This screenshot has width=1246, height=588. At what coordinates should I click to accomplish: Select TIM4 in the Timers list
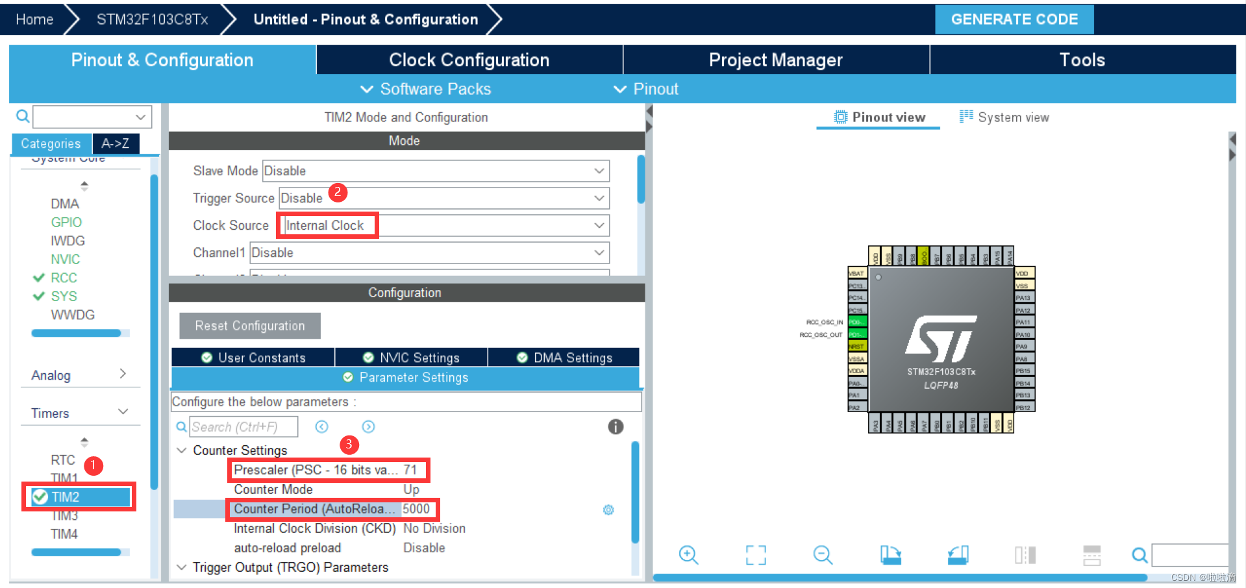[x=64, y=534]
